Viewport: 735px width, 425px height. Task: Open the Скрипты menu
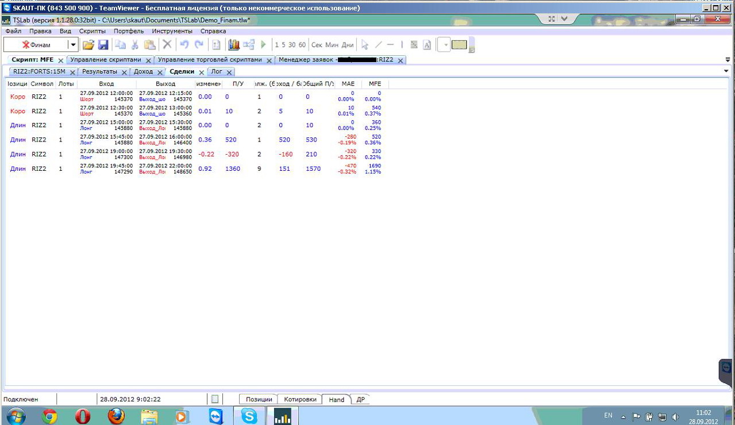coord(92,31)
